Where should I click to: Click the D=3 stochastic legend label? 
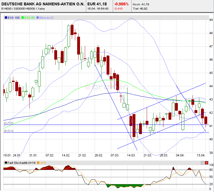43,163
